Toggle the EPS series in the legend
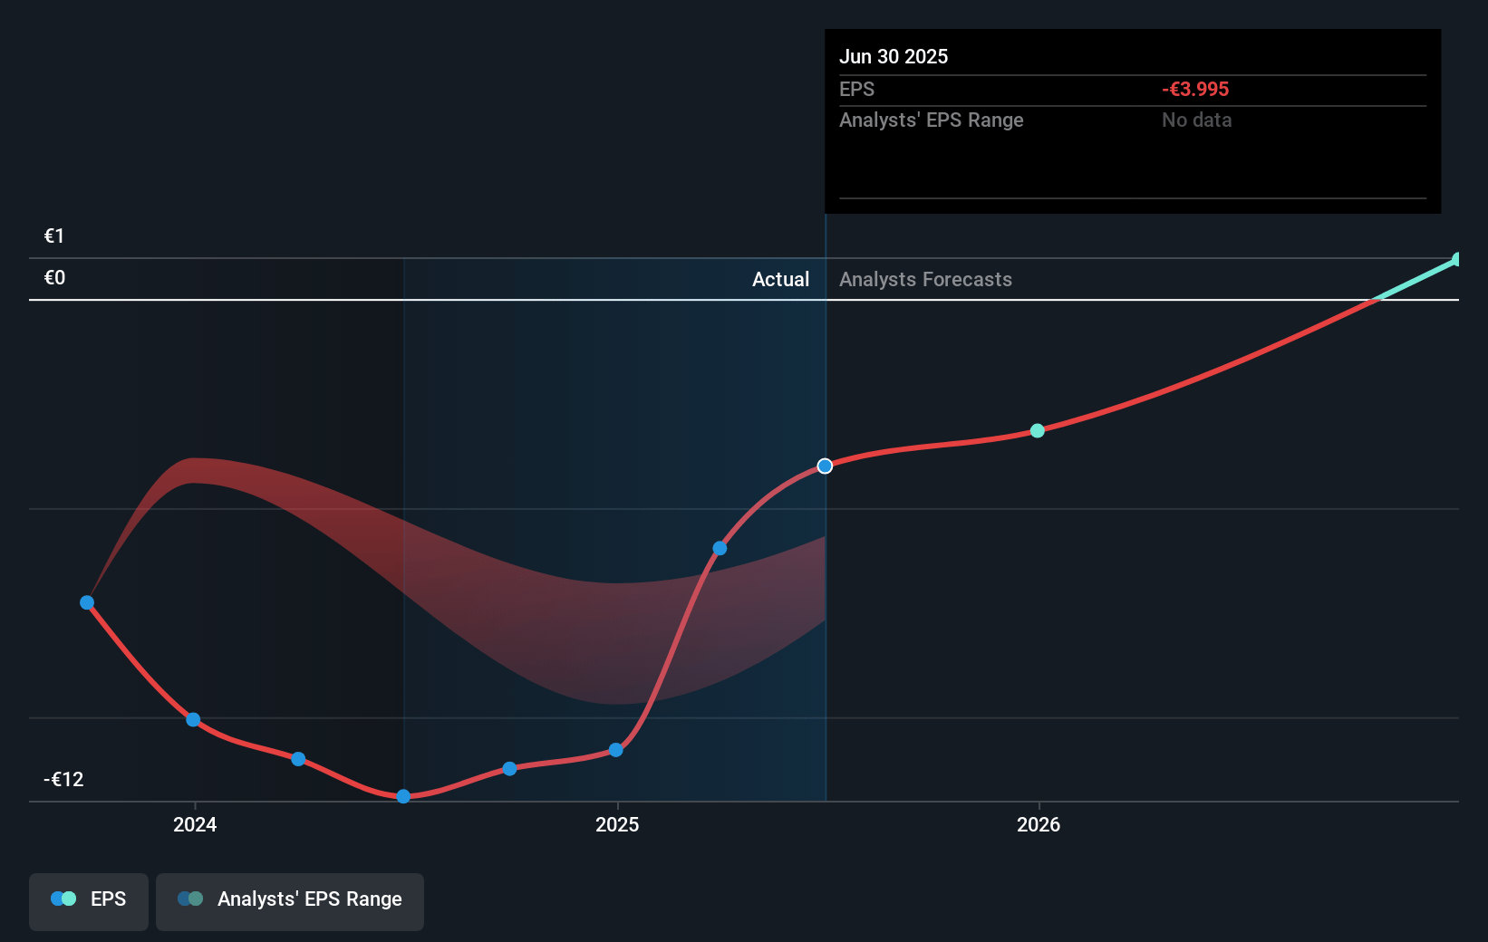Viewport: 1488px width, 942px height. pos(89,900)
